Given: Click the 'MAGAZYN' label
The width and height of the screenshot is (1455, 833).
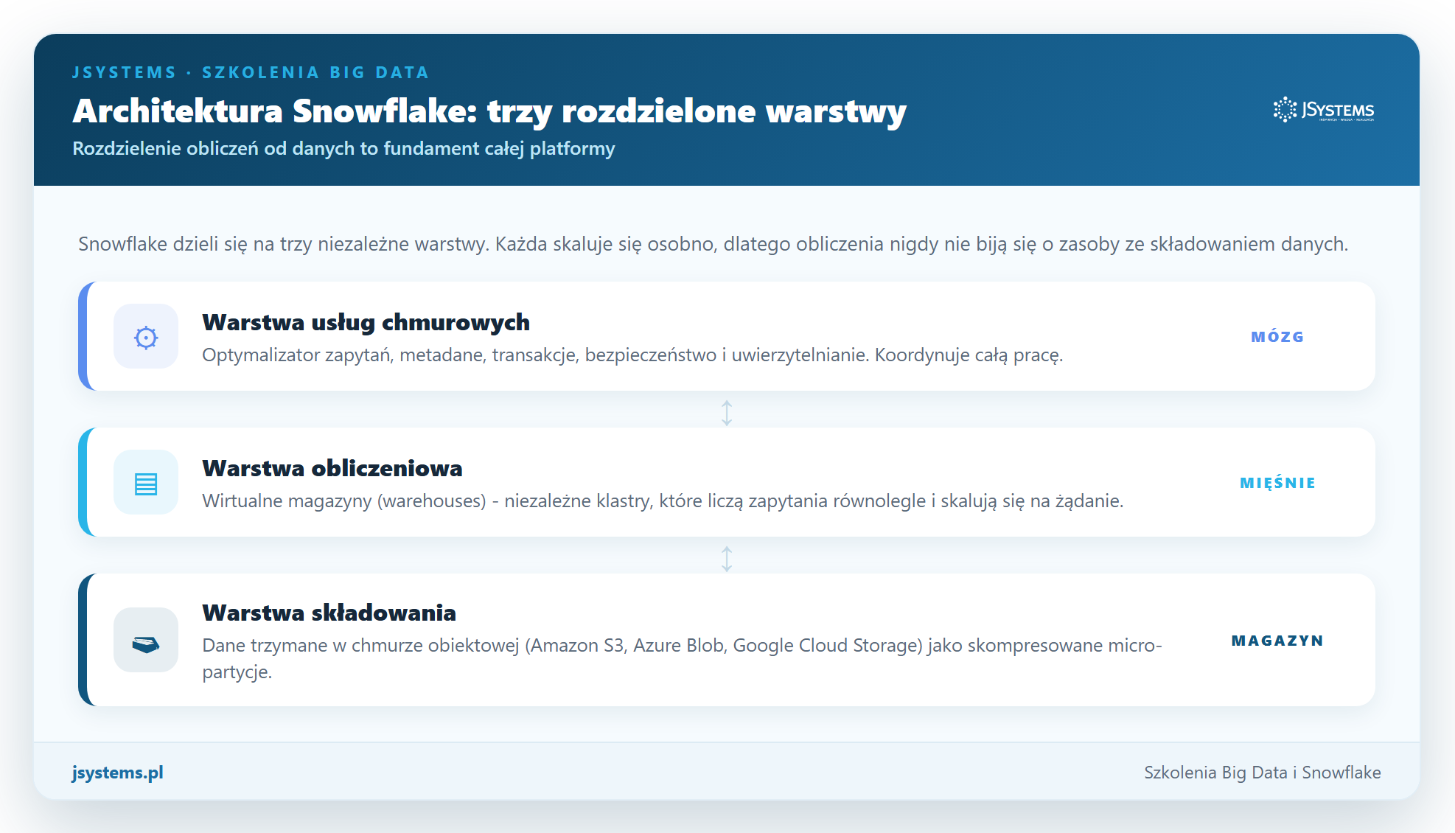Looking at the screenshot, I should click(1277, 641).
